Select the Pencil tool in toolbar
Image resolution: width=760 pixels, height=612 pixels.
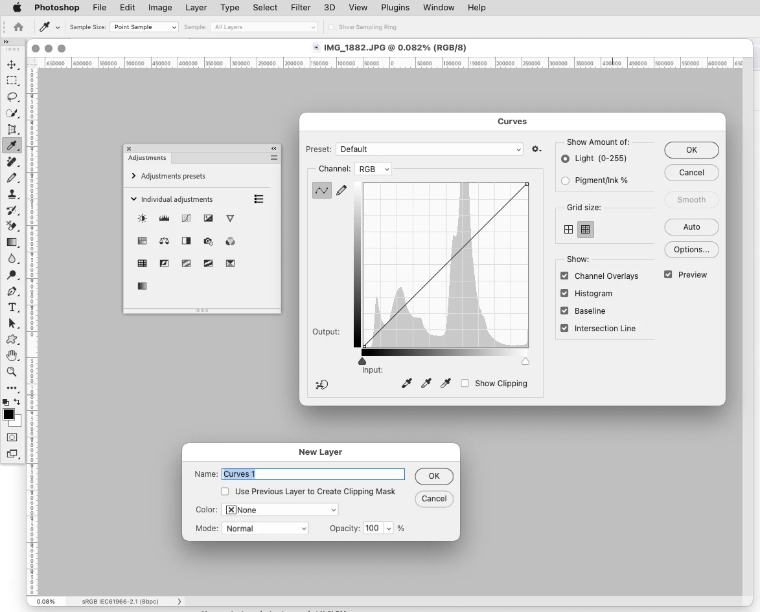[12, 178]
